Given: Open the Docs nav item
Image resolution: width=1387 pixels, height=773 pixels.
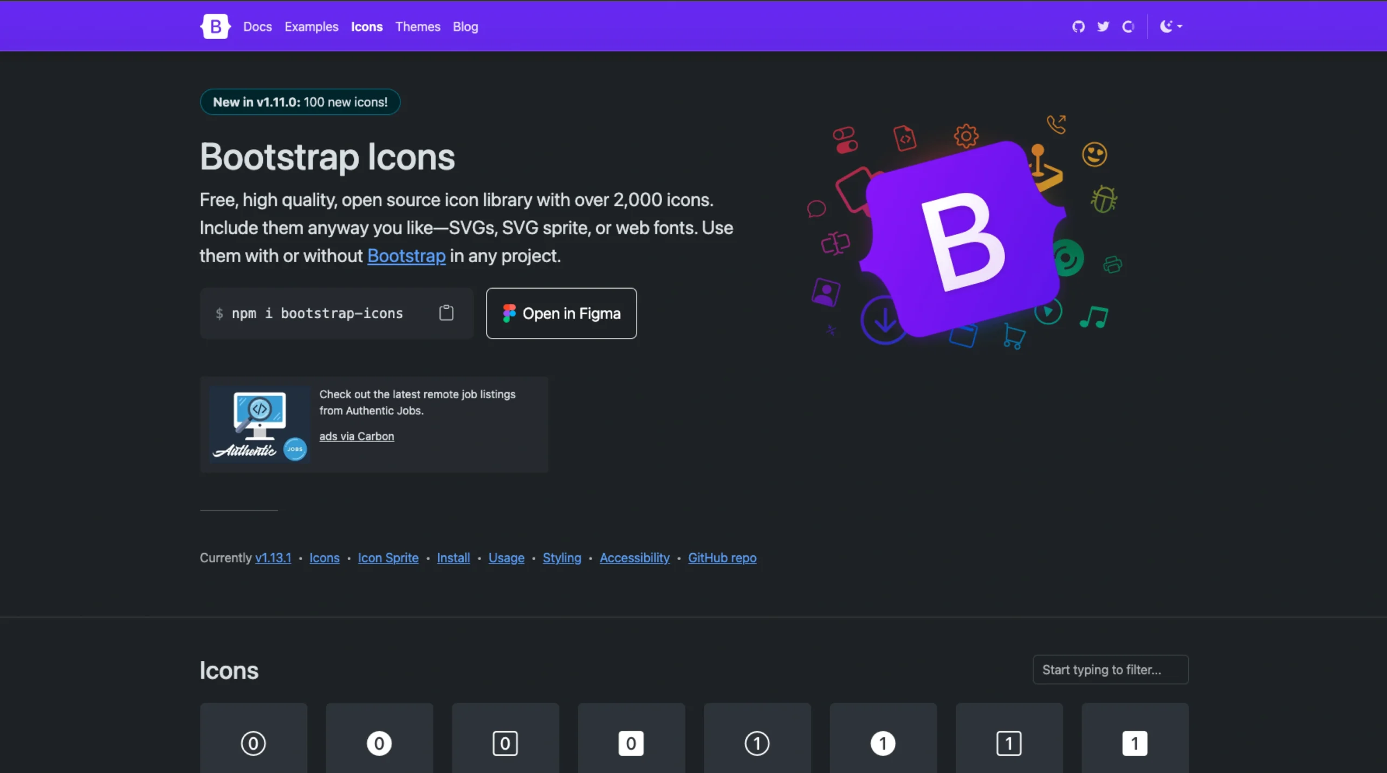Looking at the screenshot, I should tap(257, 27).
